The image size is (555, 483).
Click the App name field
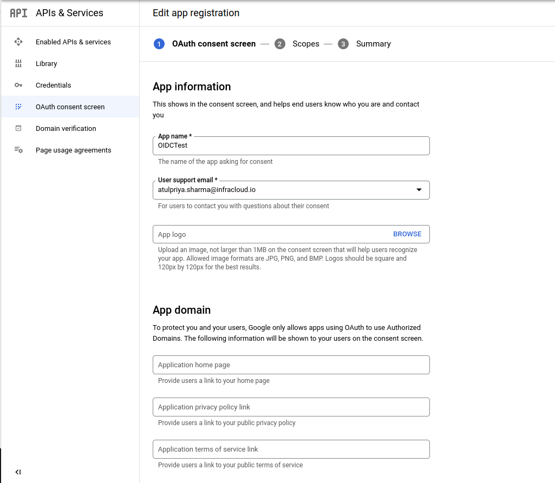point(291,145)
